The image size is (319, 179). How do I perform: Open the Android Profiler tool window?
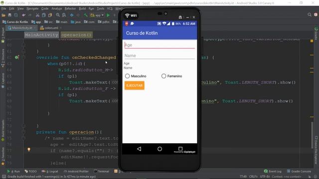(76, 171)
